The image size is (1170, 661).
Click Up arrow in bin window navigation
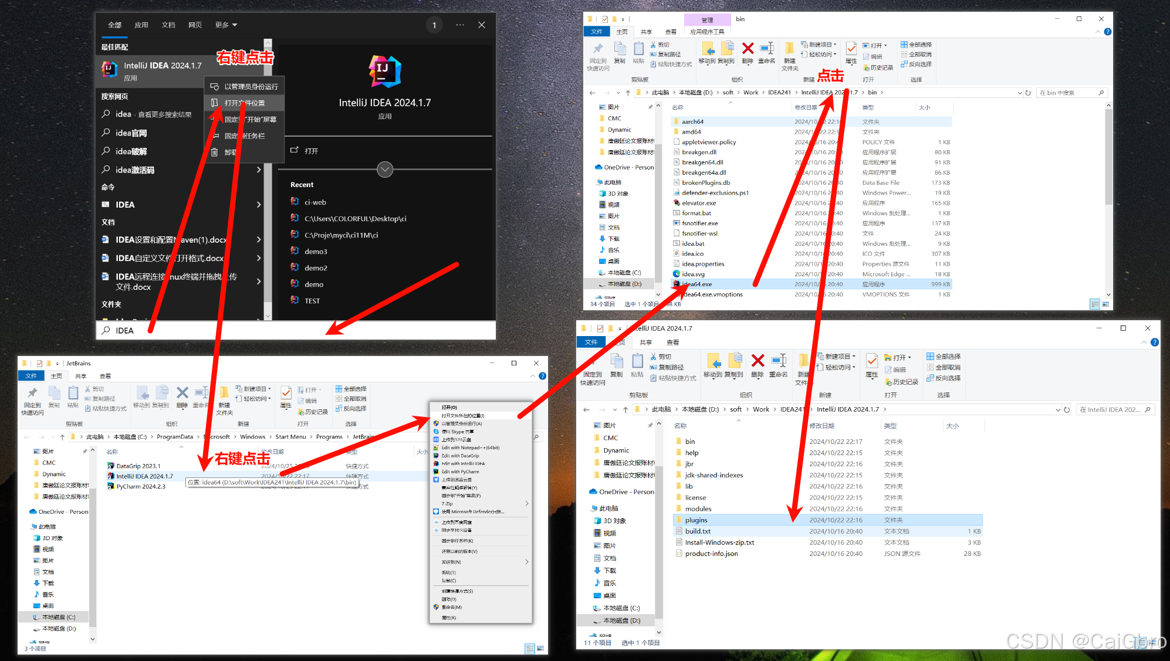628,93
